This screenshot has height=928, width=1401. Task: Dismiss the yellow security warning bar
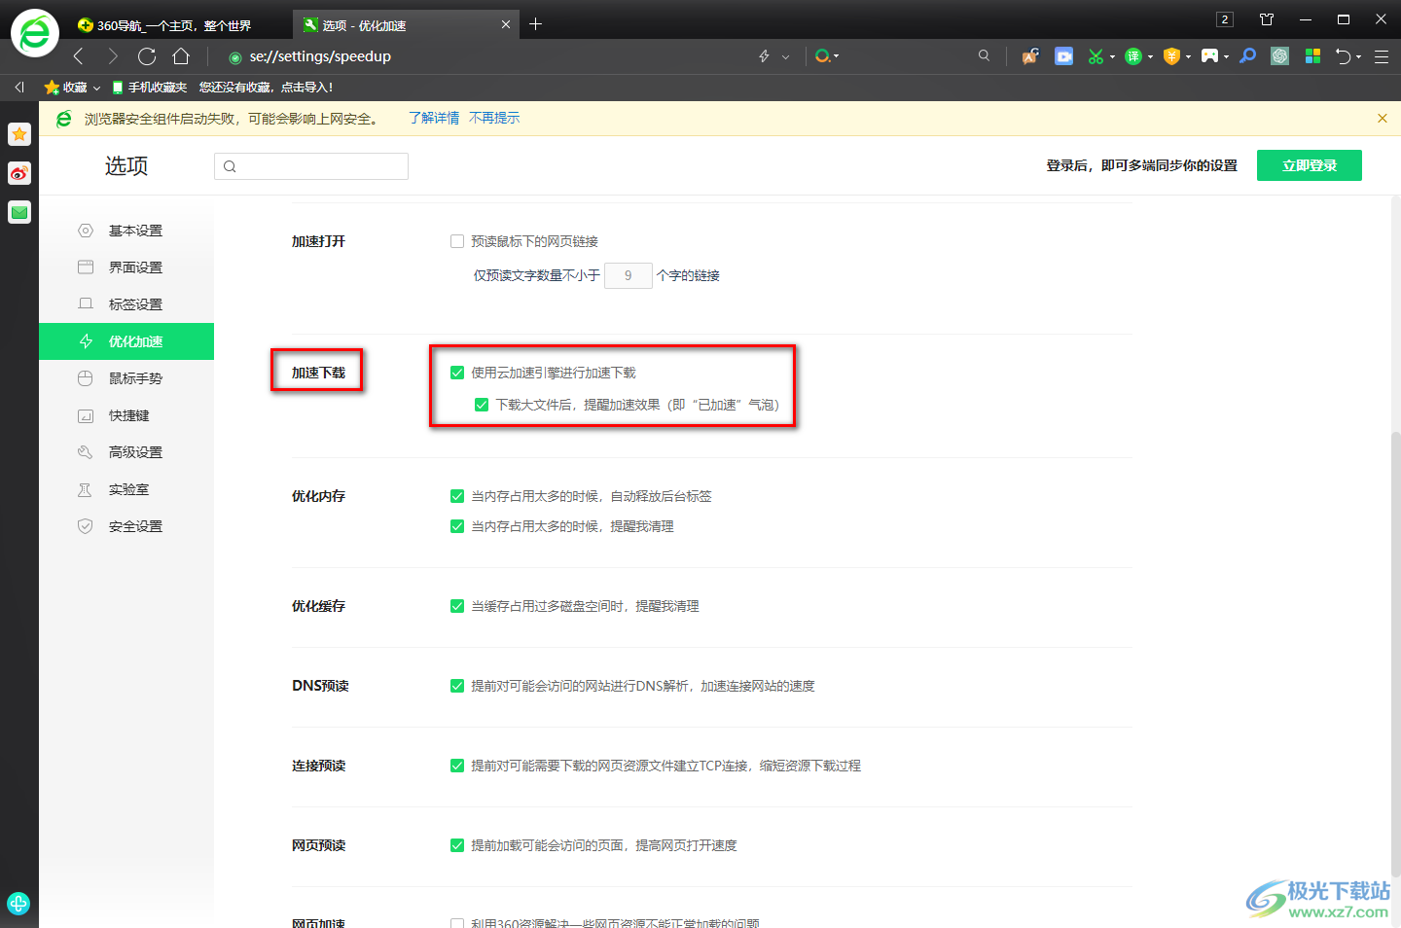pyautogui.click(x=1382, y=118)
